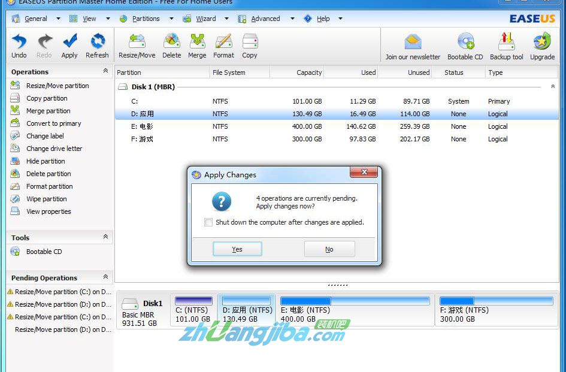Click the Refresh toolbar icon
566x372 pixels.
[97, 42]
